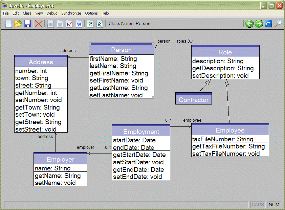This screenshot has width=285, height=210.
Task: Click the blue refresh arrow icon
Action: [268, 23]
